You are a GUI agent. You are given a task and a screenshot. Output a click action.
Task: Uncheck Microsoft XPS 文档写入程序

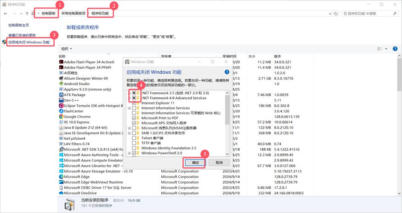pos(134,123)
